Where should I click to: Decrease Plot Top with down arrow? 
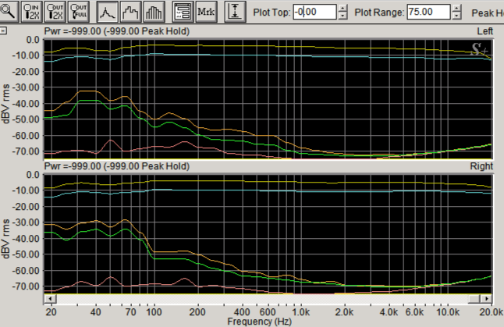coord(343,16)
